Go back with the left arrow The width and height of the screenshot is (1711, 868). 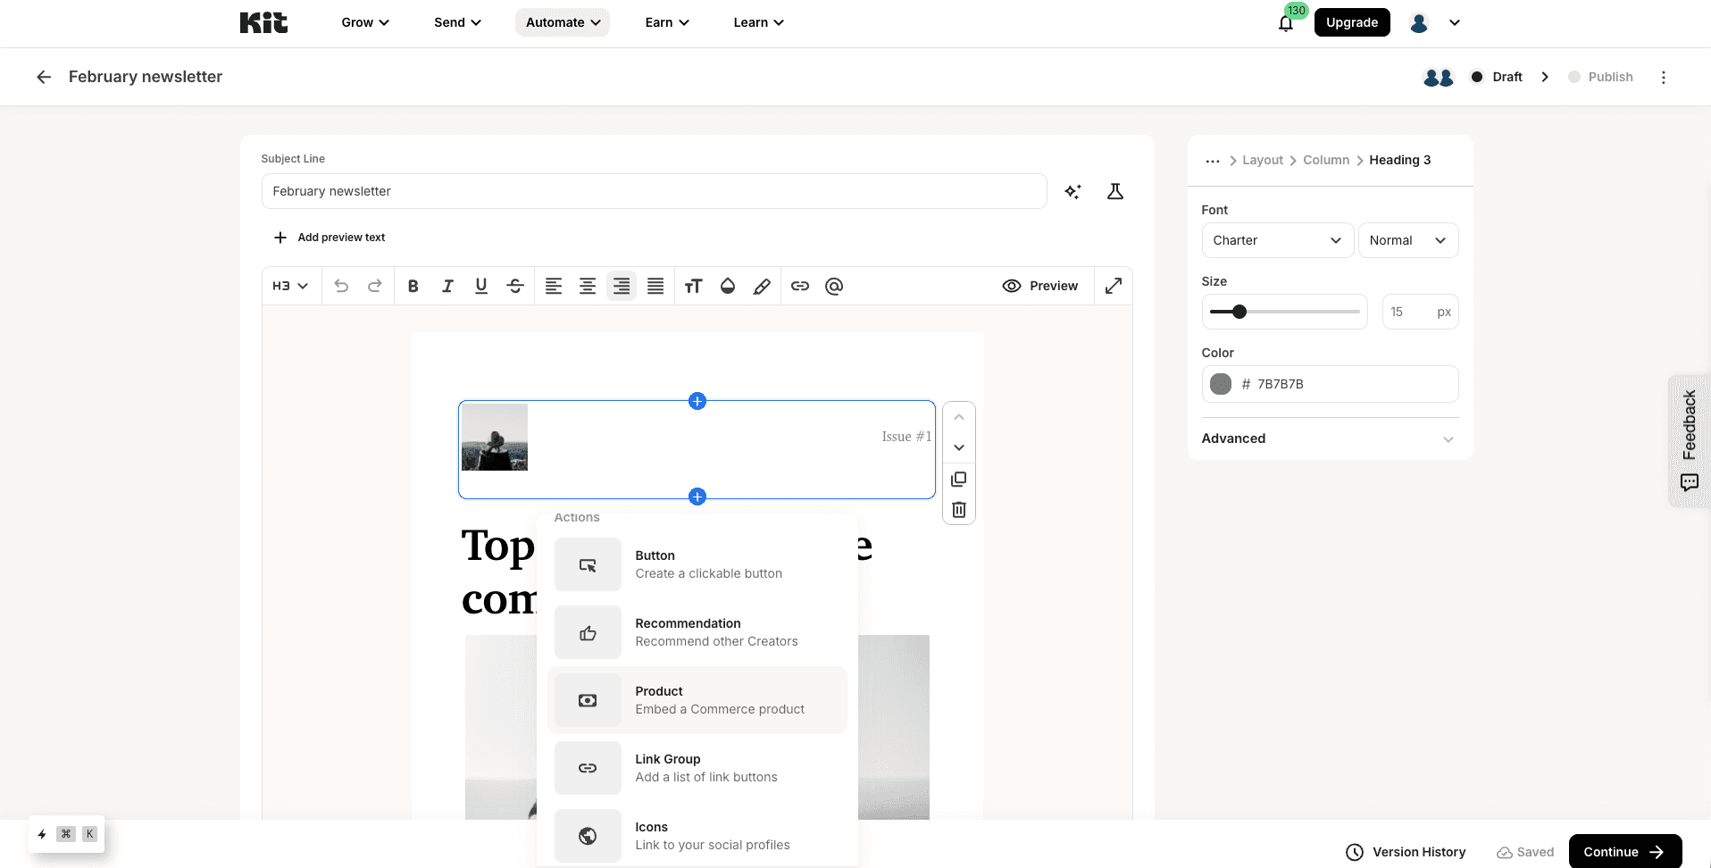coord(43,77)
